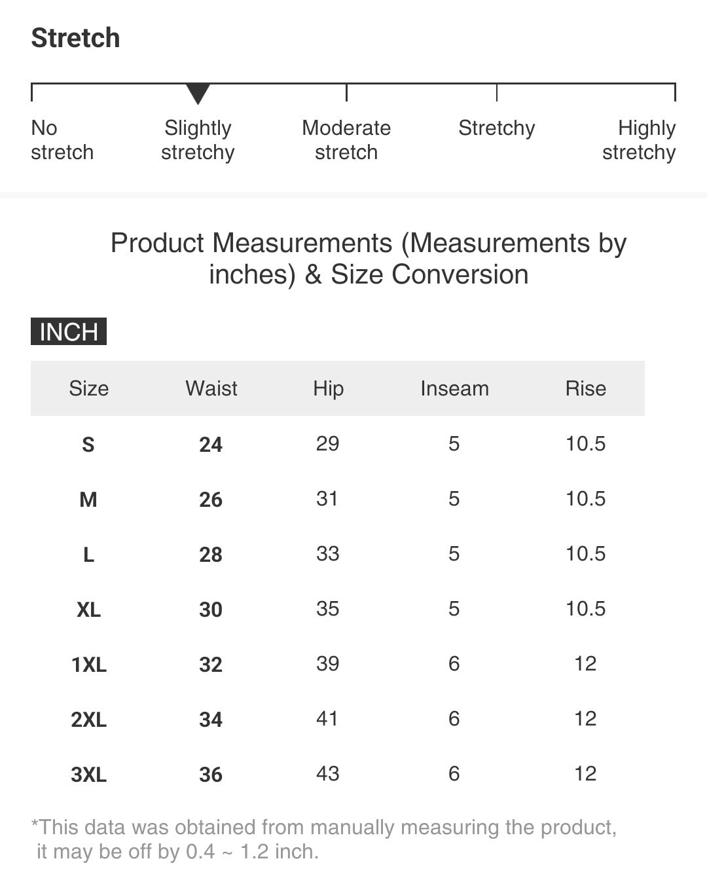The image size is (707, 882).
Task: Click the Inseam column header
Action: coord(454,388)
